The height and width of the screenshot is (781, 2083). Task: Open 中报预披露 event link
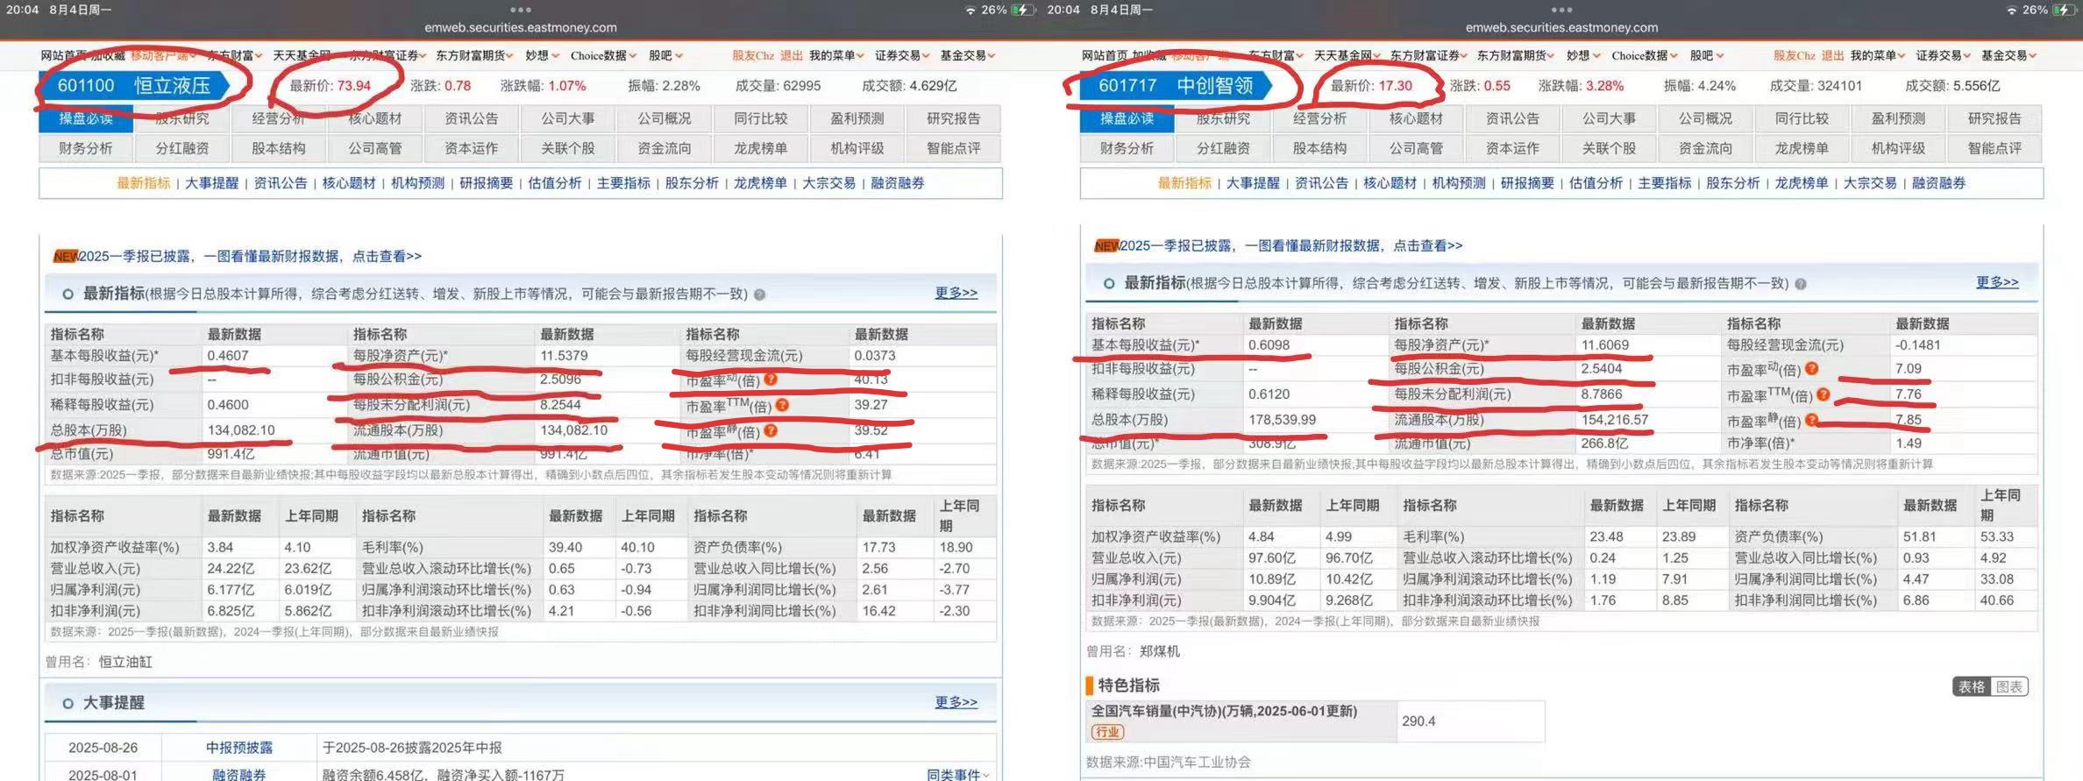239,748
